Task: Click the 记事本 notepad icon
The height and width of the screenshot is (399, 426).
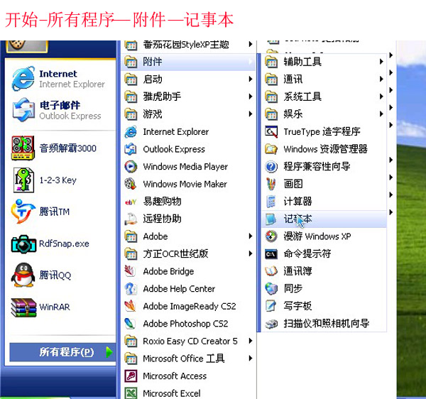Action: (271, 219)
